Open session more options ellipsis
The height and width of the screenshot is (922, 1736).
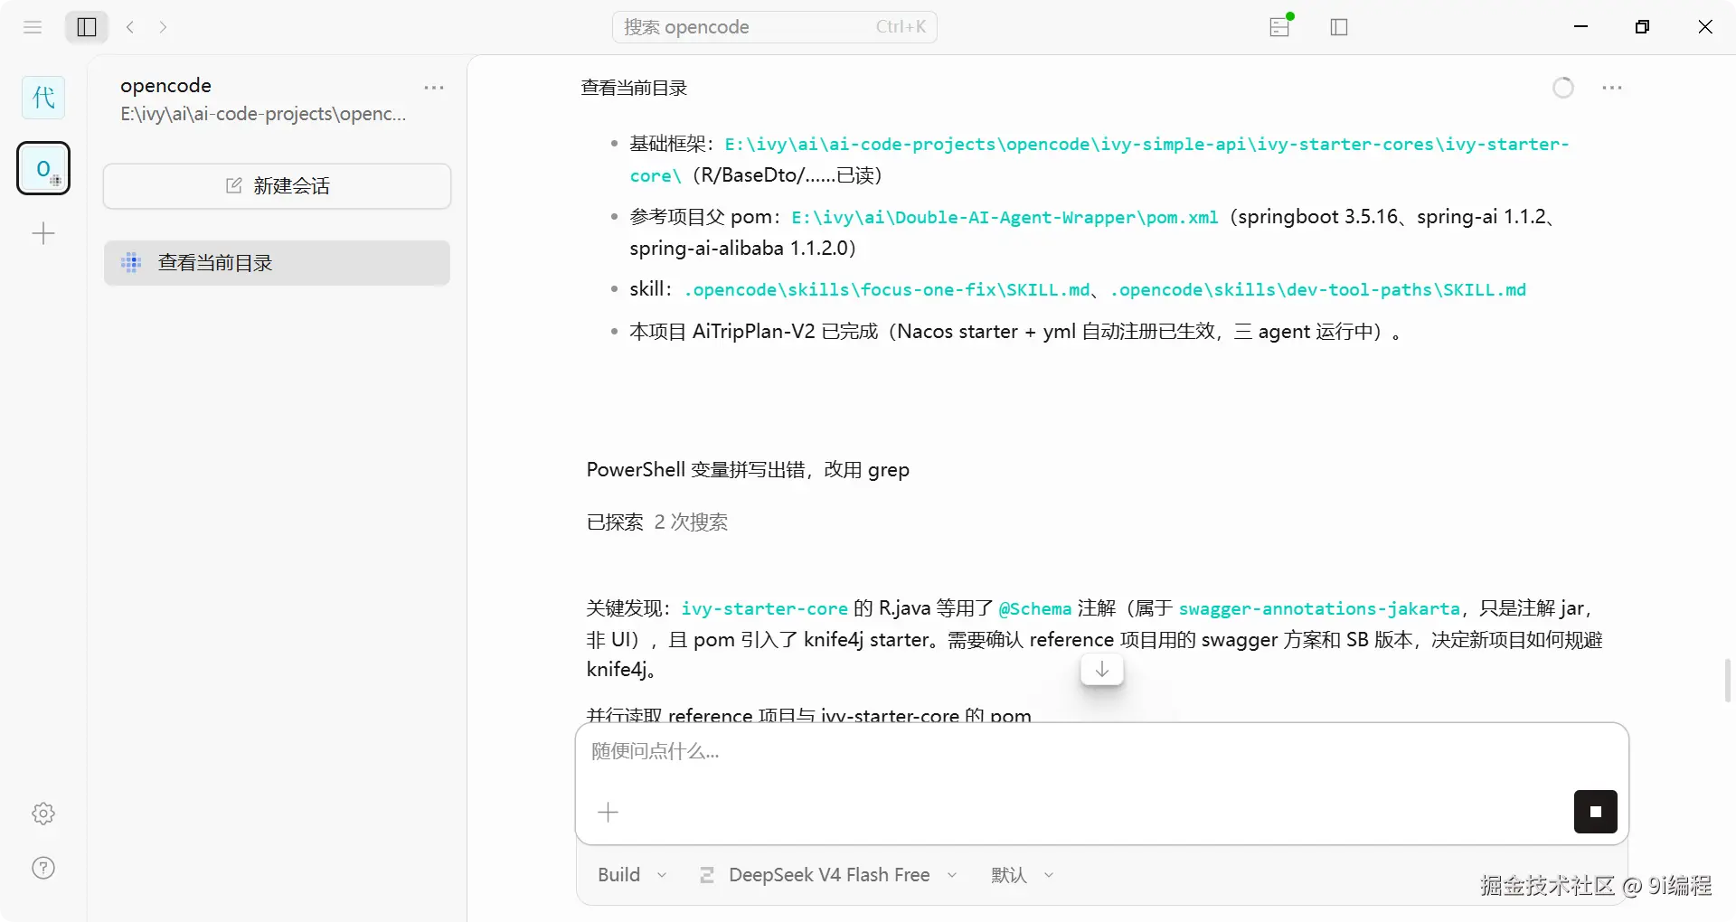[x=1612, y=88]
